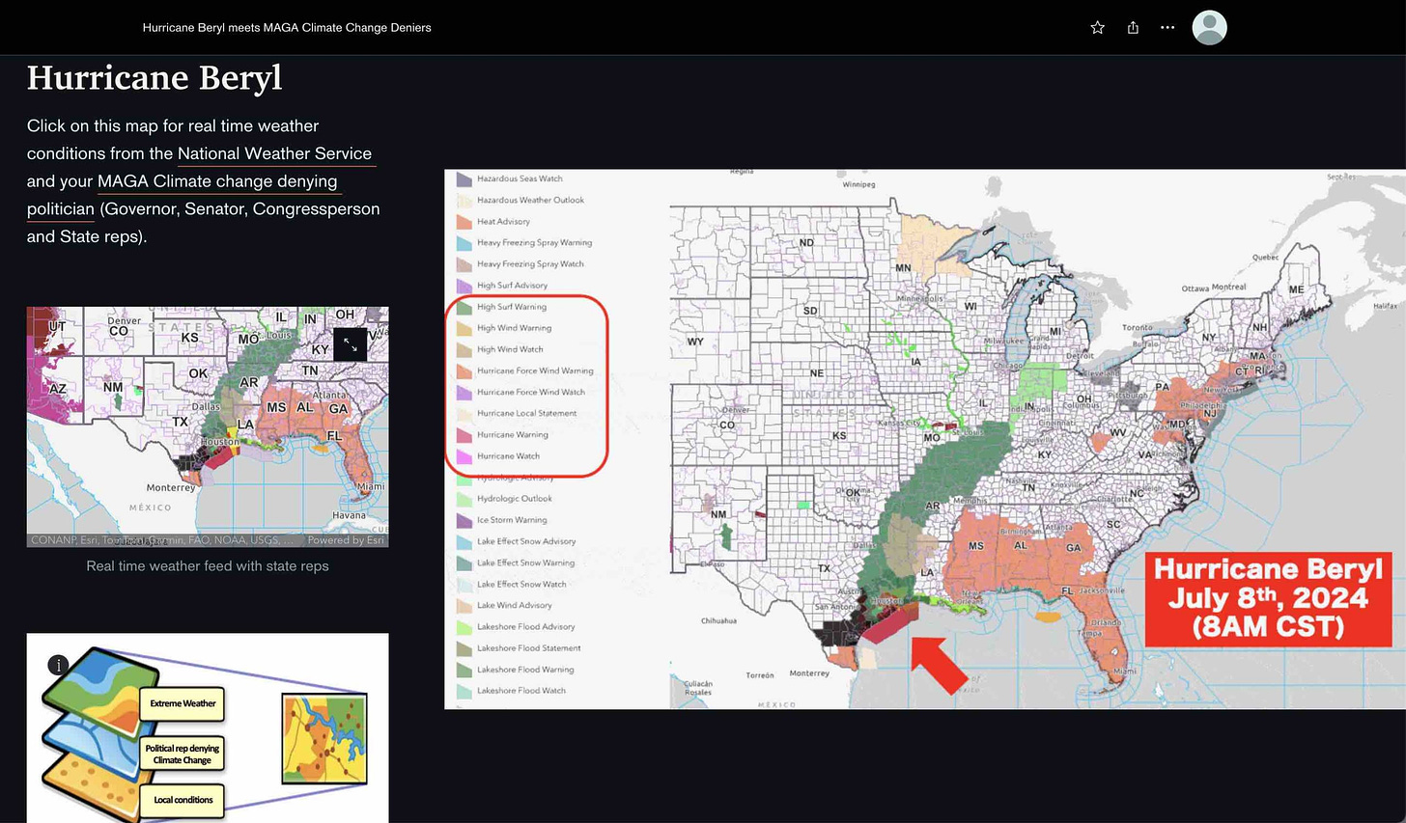Click the Local conditions label in diagram

pyautogui.click(x=183, y=800)
